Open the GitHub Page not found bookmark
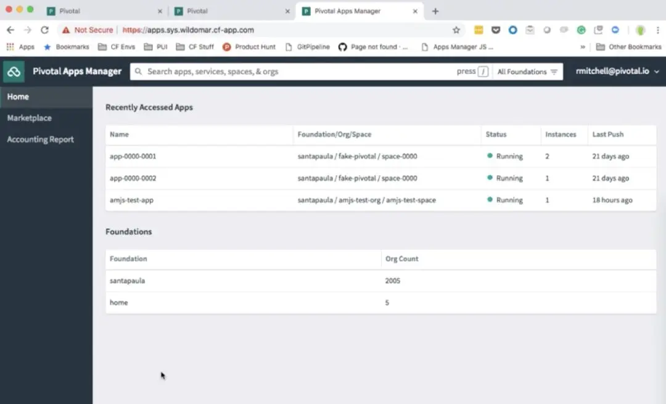The image size is (666, 404). [x=373, y=47]
